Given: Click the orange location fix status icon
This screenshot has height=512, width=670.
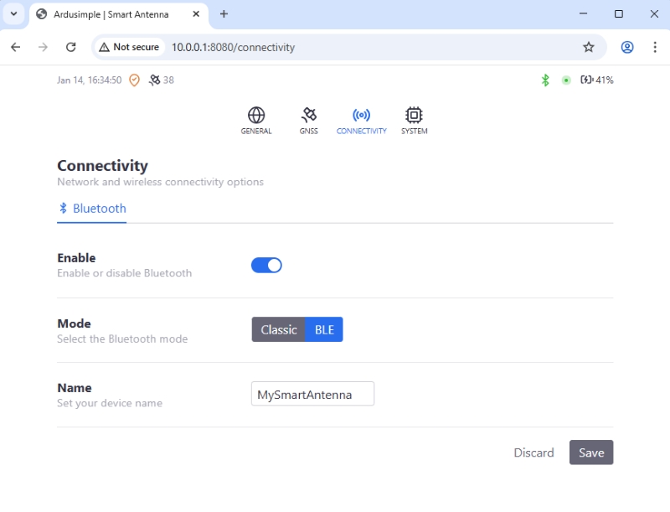Looking at the screenshot, I should (134, 80).
